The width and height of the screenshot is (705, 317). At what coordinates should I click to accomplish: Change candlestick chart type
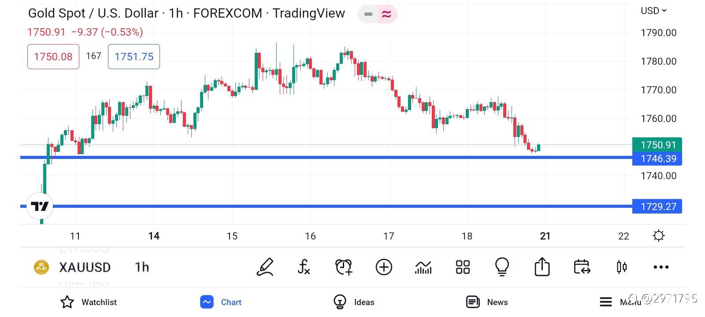pyautogui.click(x=622, y=267)
